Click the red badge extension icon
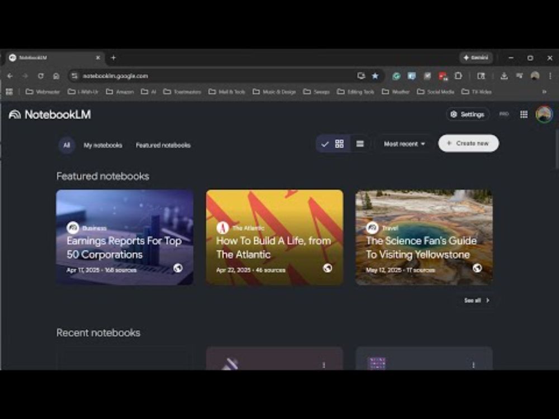This screenshot has width=559, height=419. 443,76
